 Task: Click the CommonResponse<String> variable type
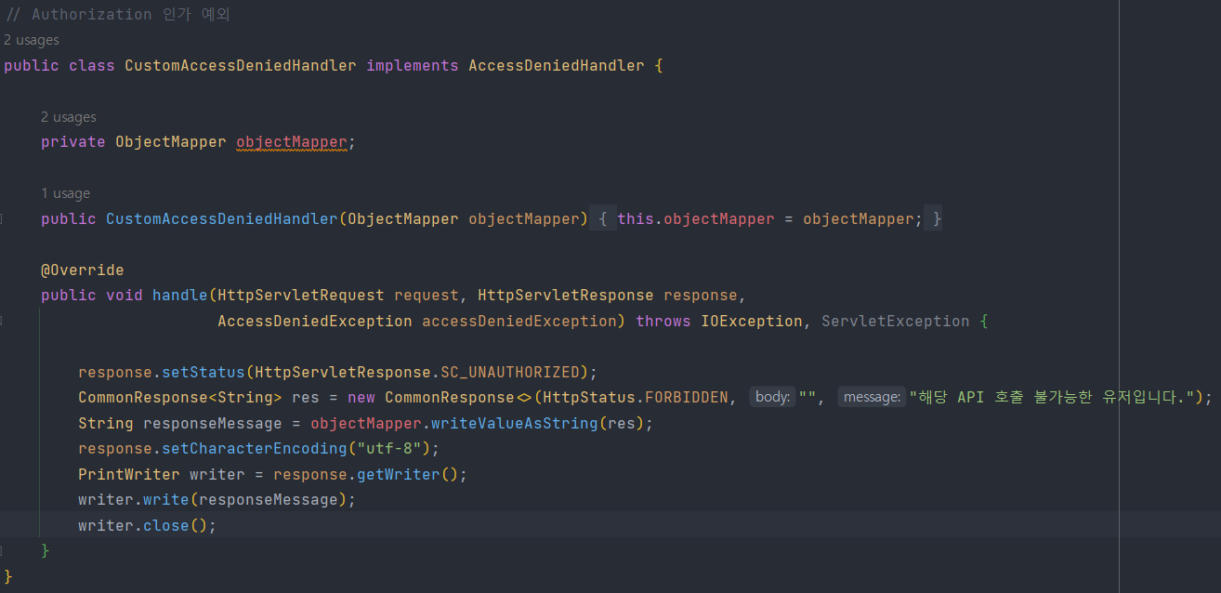click(x=179, y=397)
